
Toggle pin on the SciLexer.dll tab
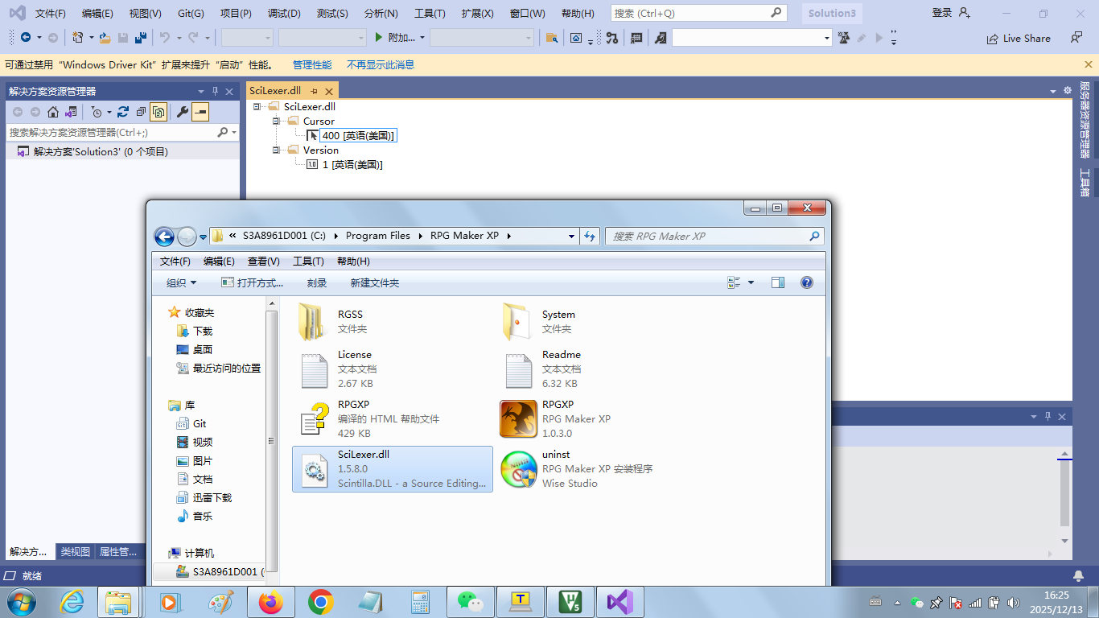pyautogui.click(x=314, y=91)
